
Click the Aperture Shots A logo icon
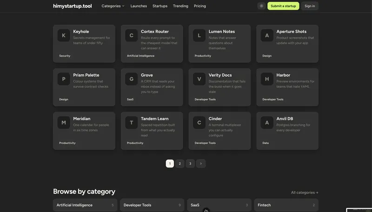267,35
